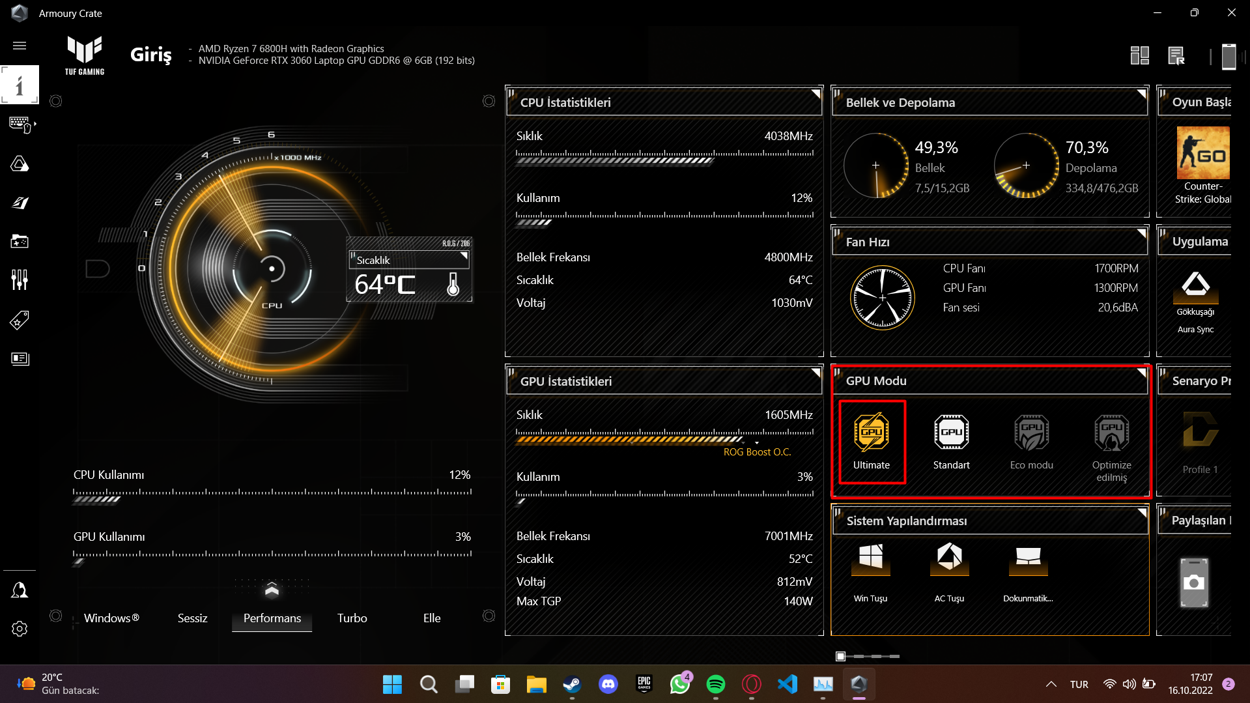Image resolution: width=1250 pixels, height=703 pixels.
Task: Expand the CPU İstatistikleri panel corner arrow
Action: coord(816,94)
